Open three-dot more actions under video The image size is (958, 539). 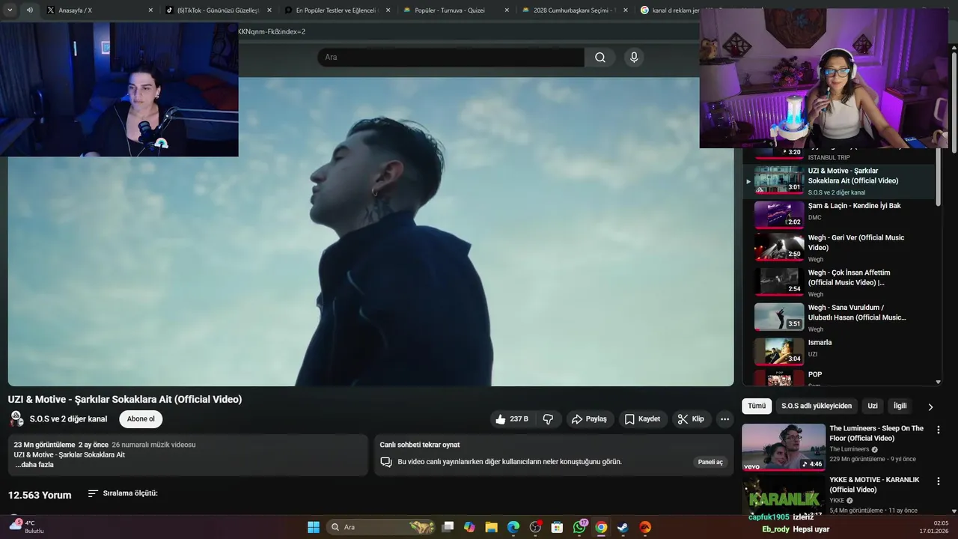coord(724,419)
